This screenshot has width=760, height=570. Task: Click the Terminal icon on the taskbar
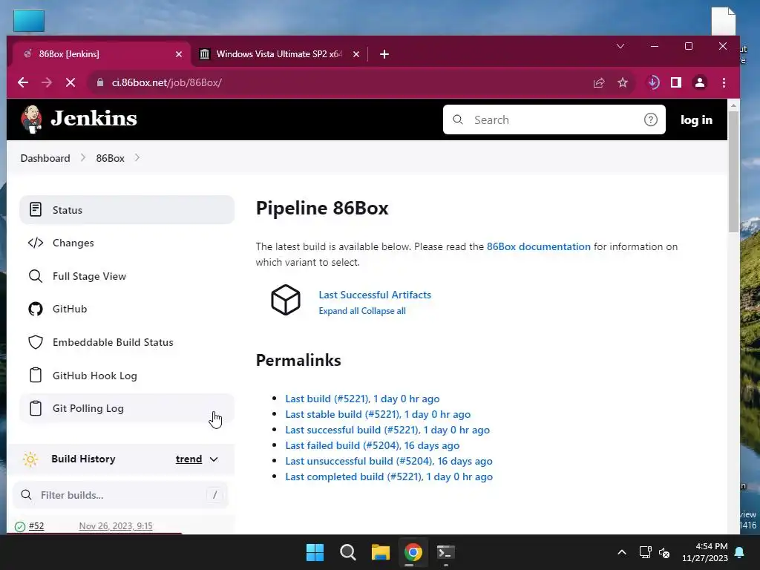pyautogui.click(x=446, y=552)
